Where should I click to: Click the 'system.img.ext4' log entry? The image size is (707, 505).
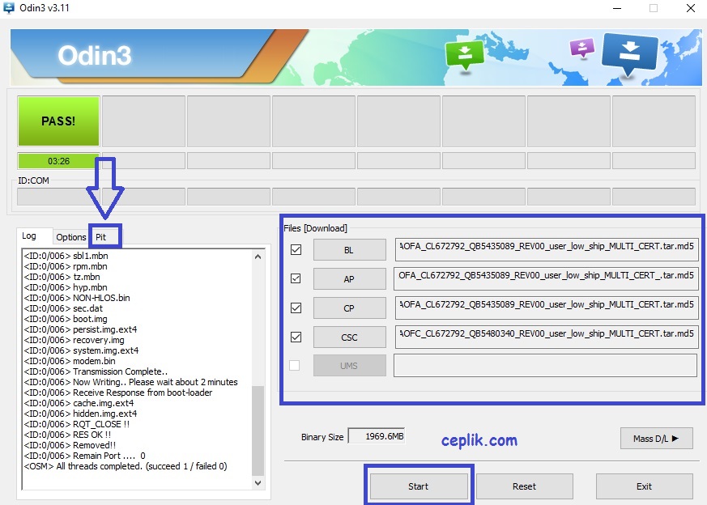(x=81, y=350)
